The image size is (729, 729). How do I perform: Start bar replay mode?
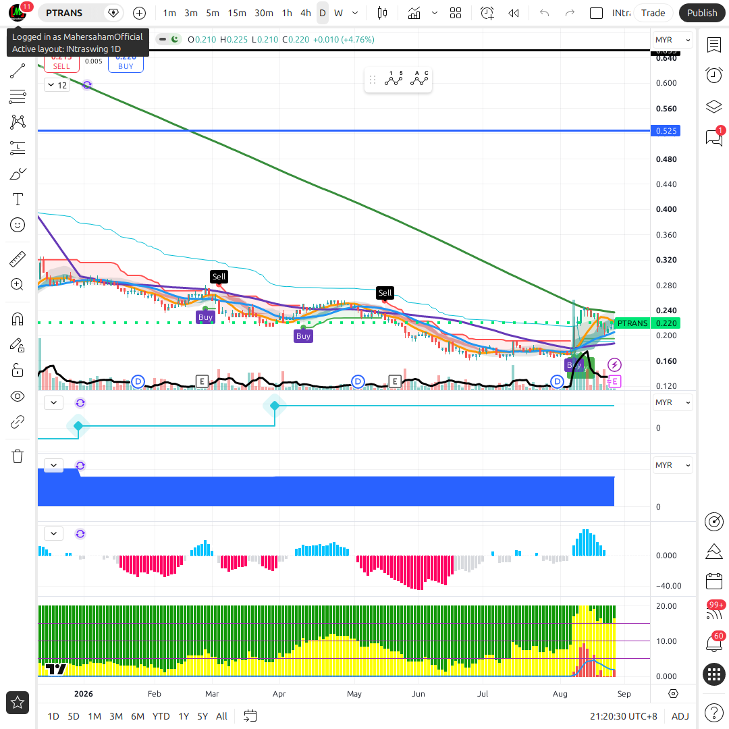click(514, 13)
